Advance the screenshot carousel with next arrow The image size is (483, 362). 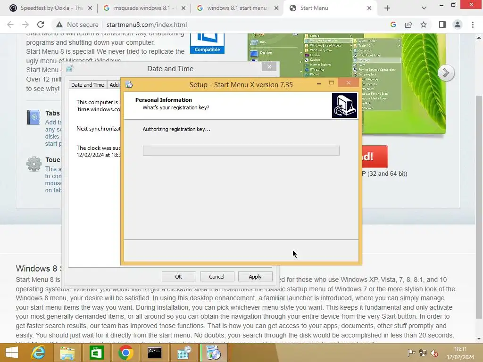point(446,73)
